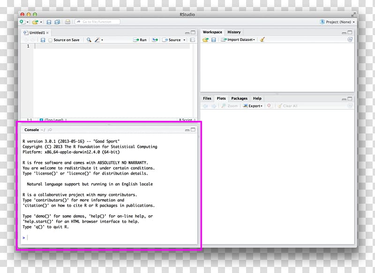Click Clear All in Plots toolbar
This screenshot has height=273, width=375.
coord(287,106)
